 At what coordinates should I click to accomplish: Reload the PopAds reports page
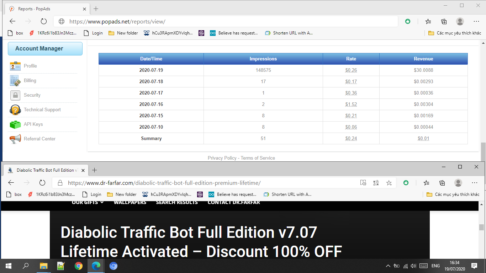tap(44, 21)
